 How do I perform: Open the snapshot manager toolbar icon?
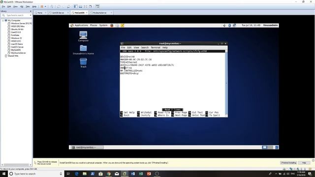coord(68,6)
